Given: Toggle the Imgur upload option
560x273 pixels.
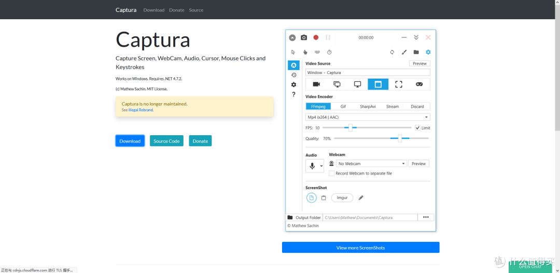Looking at the screenshot, I should tap(342, 198).
